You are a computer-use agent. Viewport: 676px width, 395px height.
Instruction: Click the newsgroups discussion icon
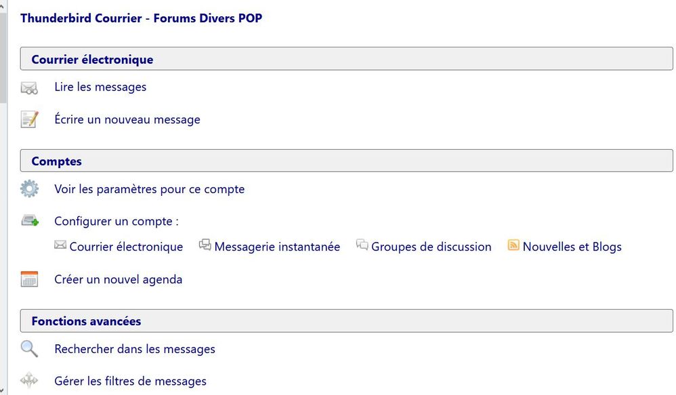[362, 245]
